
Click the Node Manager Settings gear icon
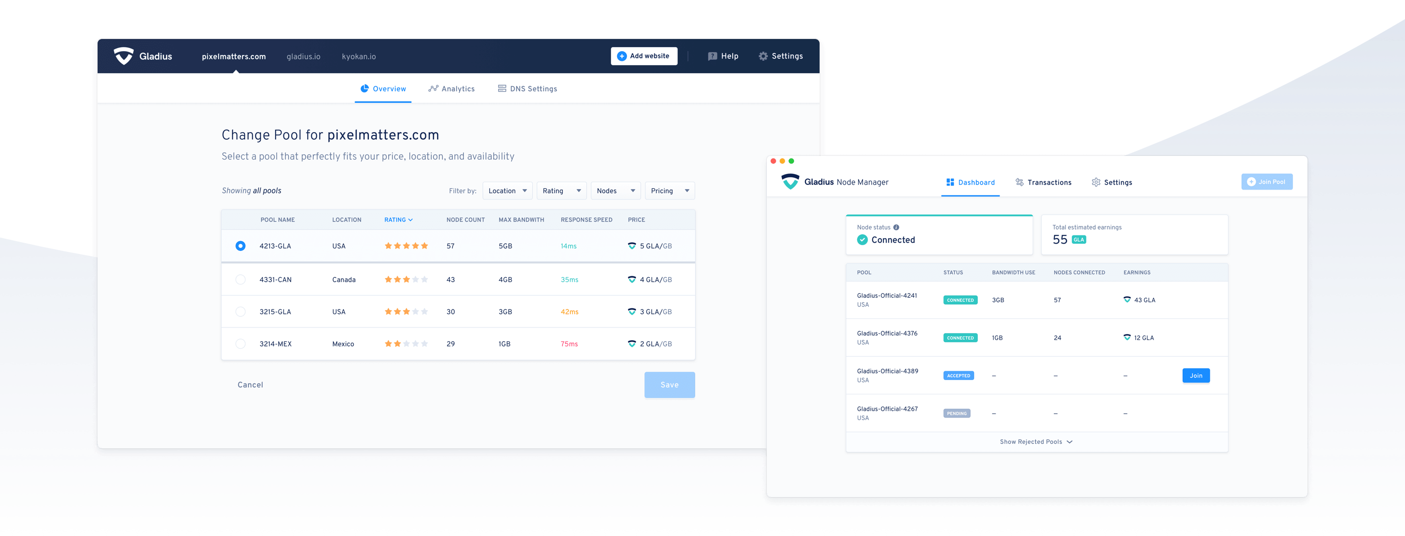pyautogui.click(x=1096, y=182)
